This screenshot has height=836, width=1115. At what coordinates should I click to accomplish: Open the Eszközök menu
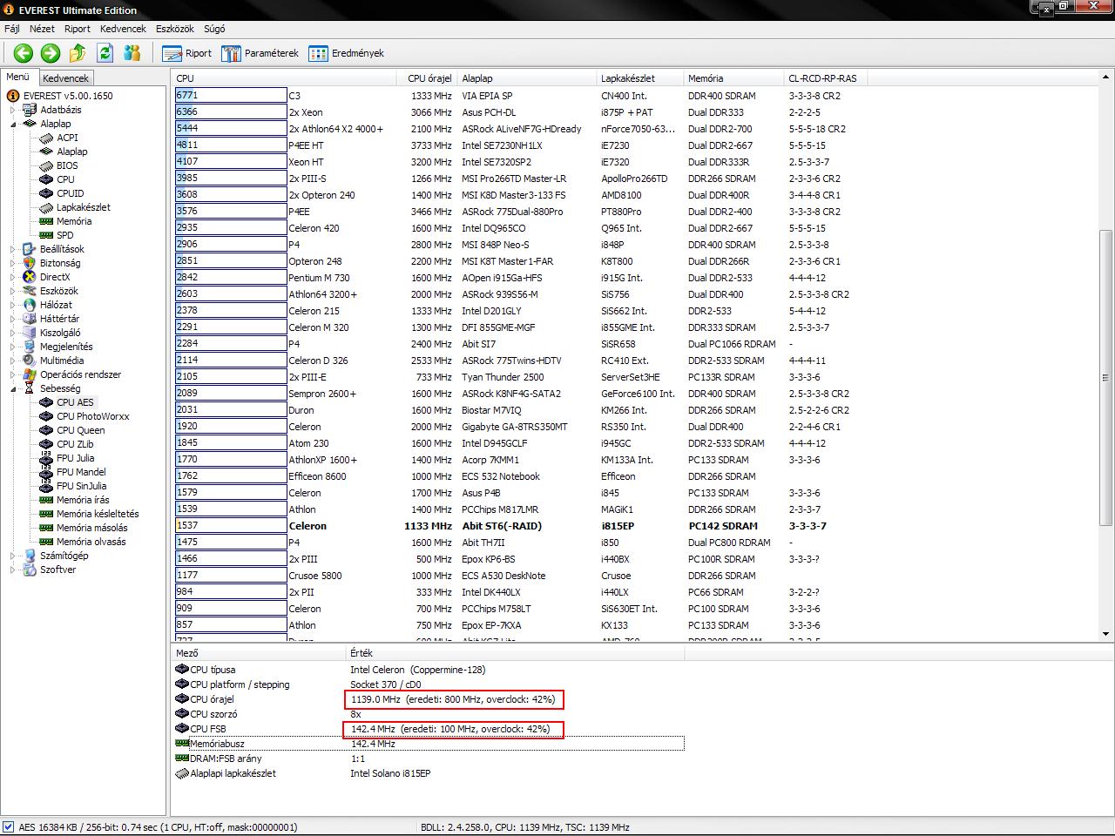pos(175,29)
